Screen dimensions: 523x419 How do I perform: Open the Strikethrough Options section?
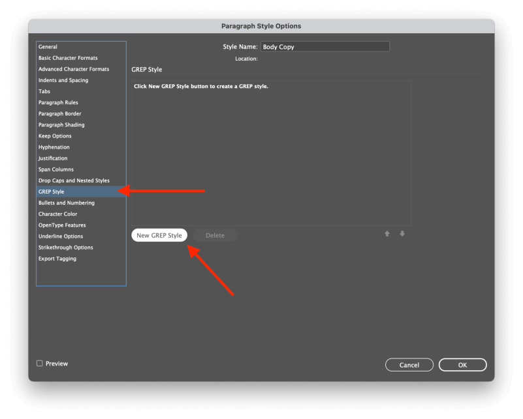[x=81, y=247]
